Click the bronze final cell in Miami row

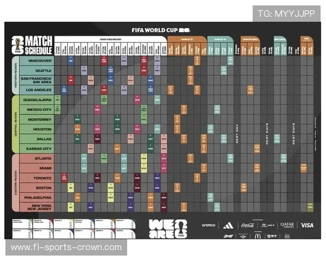click(x=304, y=168)
